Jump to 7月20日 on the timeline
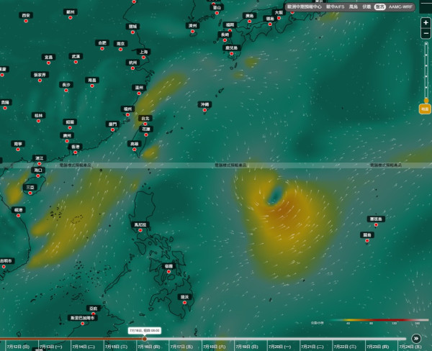432x351 pixels. [279, 347]
